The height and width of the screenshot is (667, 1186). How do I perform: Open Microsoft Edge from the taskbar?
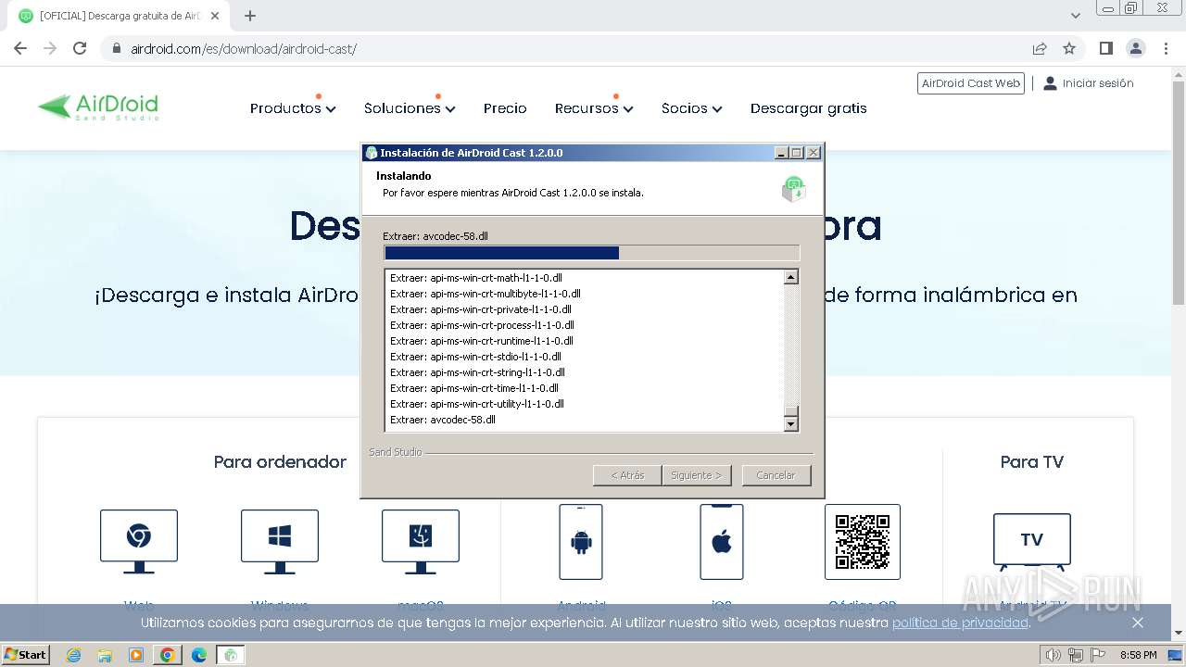199,655
